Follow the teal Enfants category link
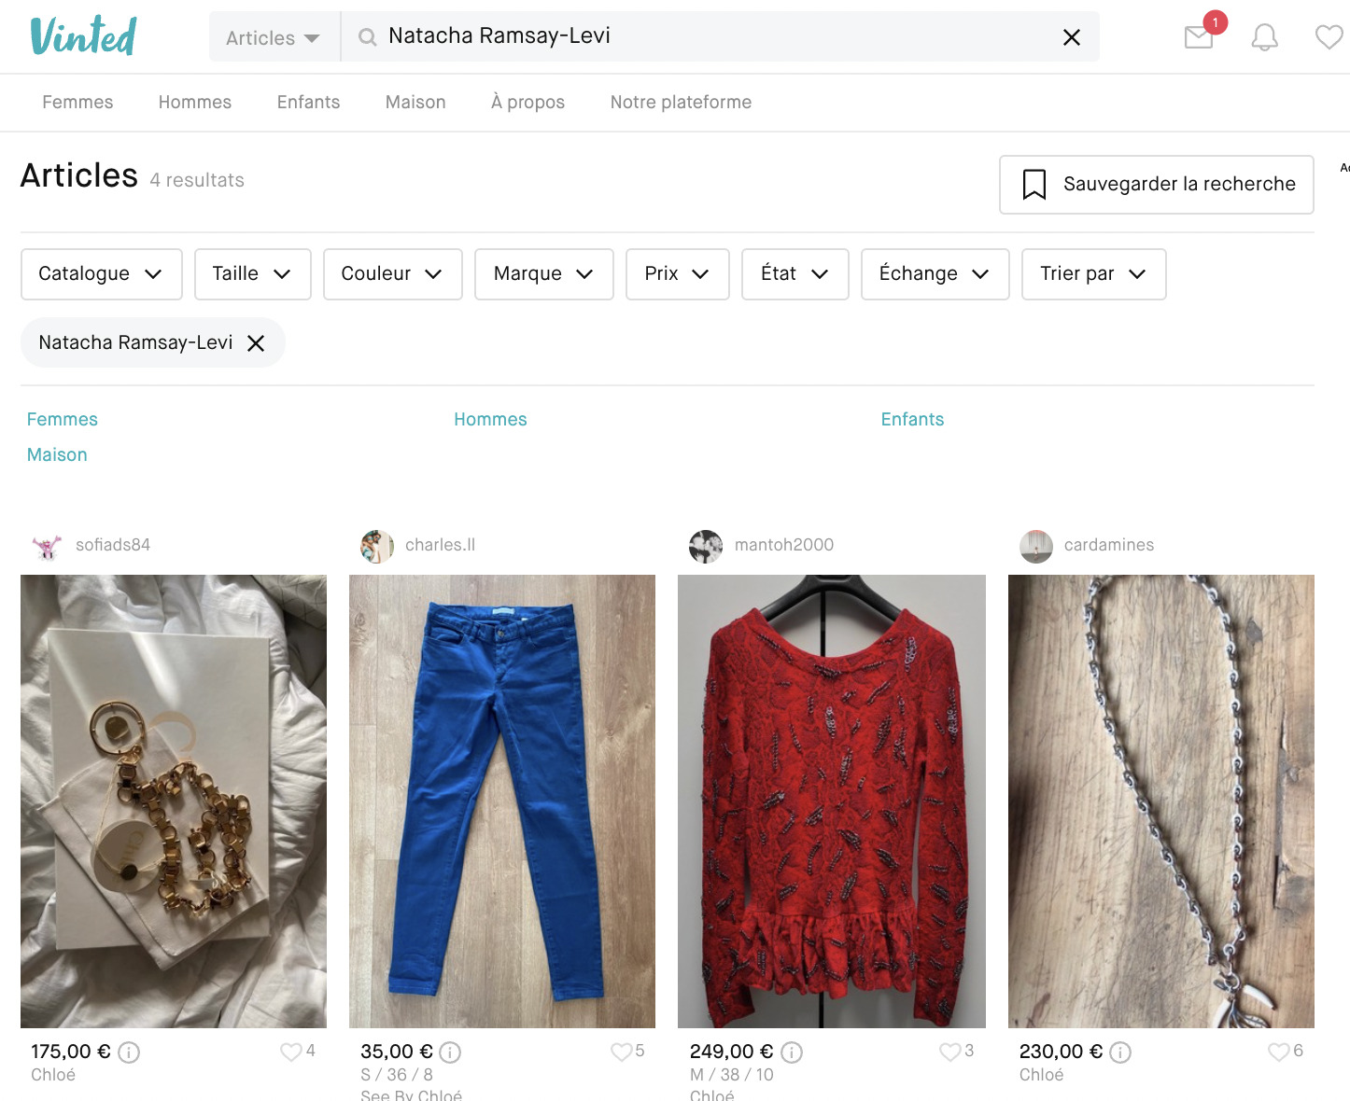The height and width of the screenshot is (1101, 1350). [x=912, y=420]
